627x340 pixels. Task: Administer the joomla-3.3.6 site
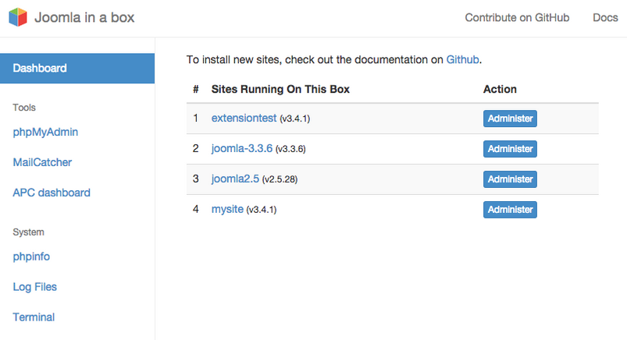(510, 149)
